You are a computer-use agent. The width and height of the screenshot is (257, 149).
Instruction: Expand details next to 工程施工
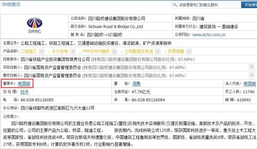pyautogui.click(x=41, y=51)
